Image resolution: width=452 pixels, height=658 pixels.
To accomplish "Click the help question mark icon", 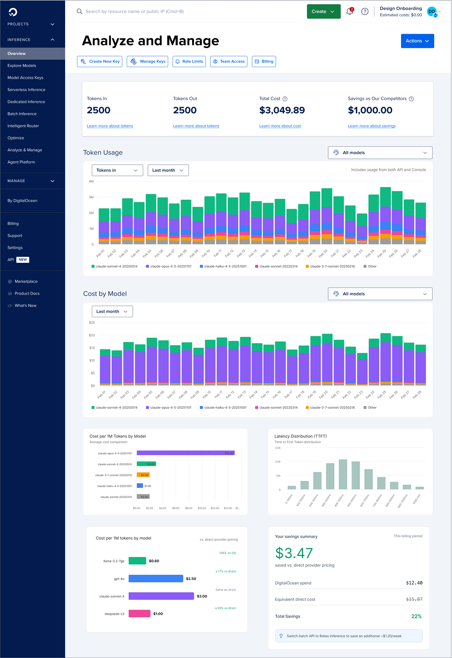I will (365, 11).
